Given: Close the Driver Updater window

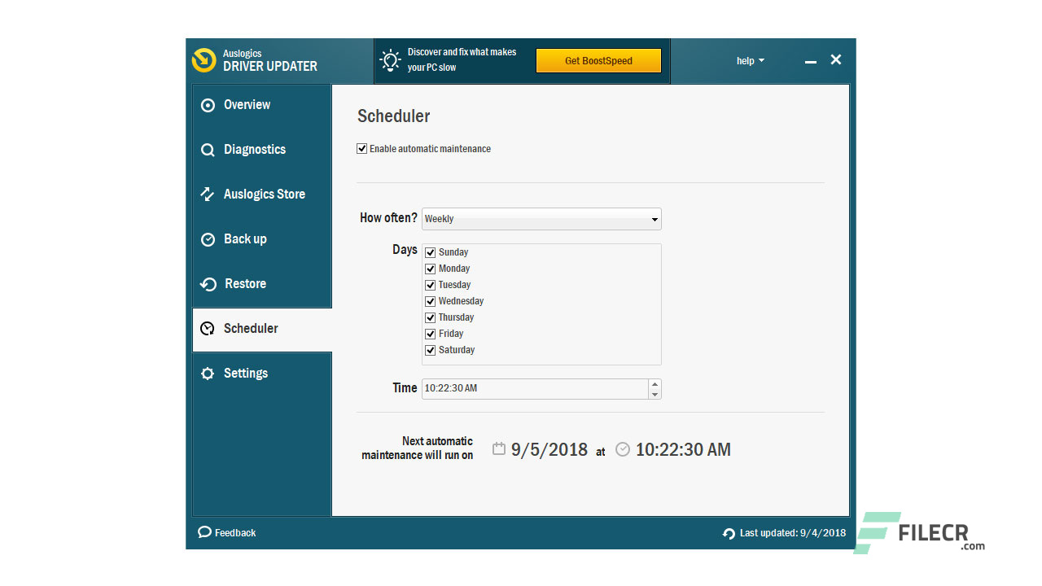Looking at the screenshot, I should point(836,59).
